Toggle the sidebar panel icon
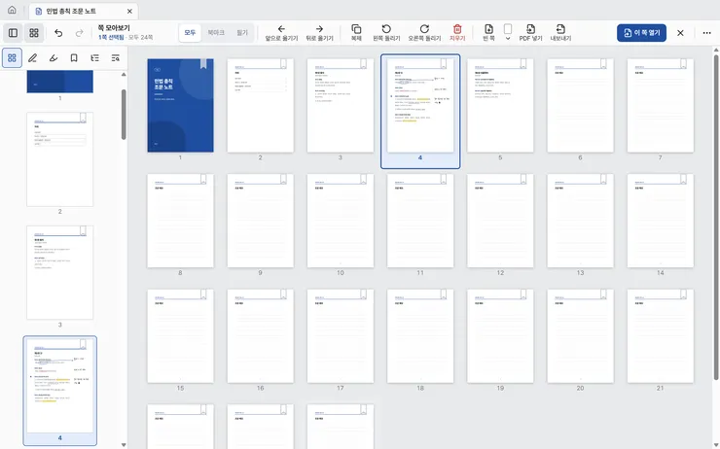Viewport: 720px width, 449px height. (x=14, y=33)
